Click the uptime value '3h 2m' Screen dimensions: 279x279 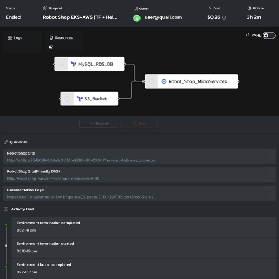pos(254,17)
